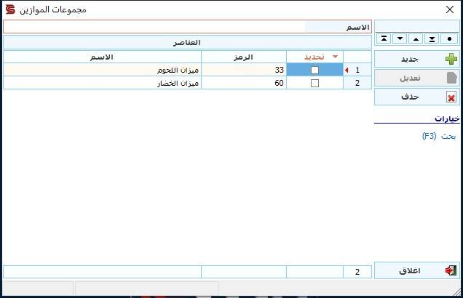
Task: Go to previous record up arrow
Action: click(x=416, y=39)
